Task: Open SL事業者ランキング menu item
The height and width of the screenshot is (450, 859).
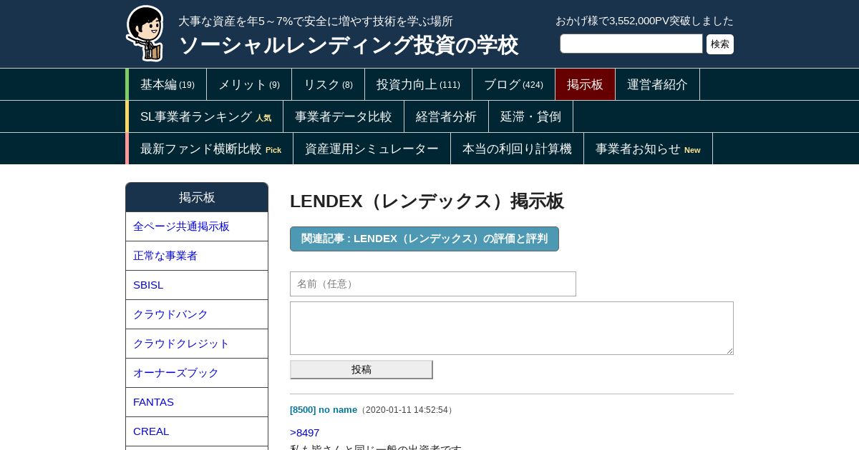Action: 205,116
